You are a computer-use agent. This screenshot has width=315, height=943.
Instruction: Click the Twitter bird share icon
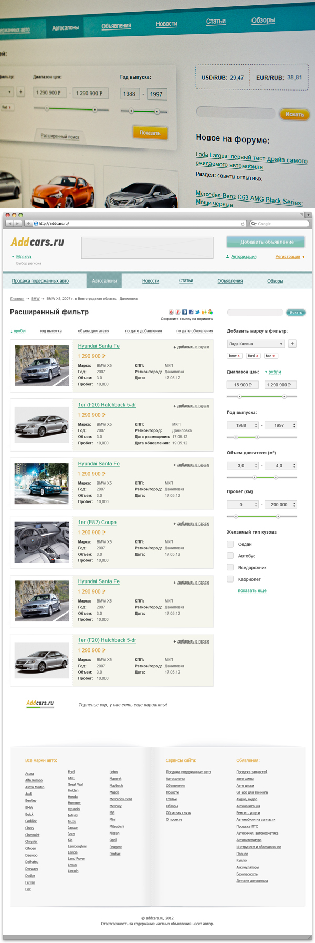click(x=197, y=312)
